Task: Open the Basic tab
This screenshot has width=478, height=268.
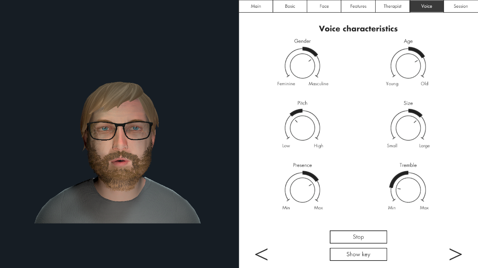Action: pos(290,6)
